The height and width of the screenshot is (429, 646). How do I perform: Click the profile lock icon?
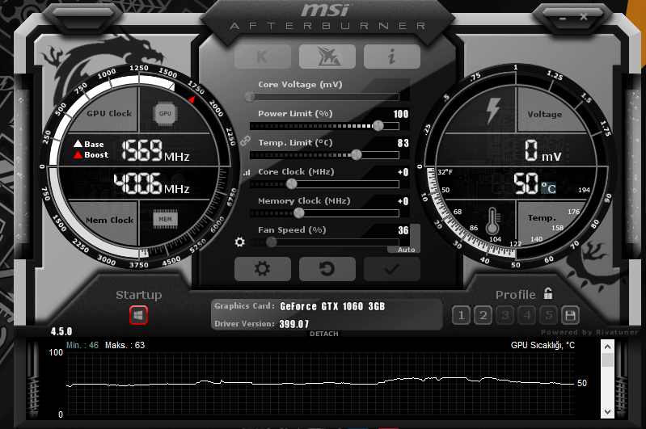pos(548,293)
